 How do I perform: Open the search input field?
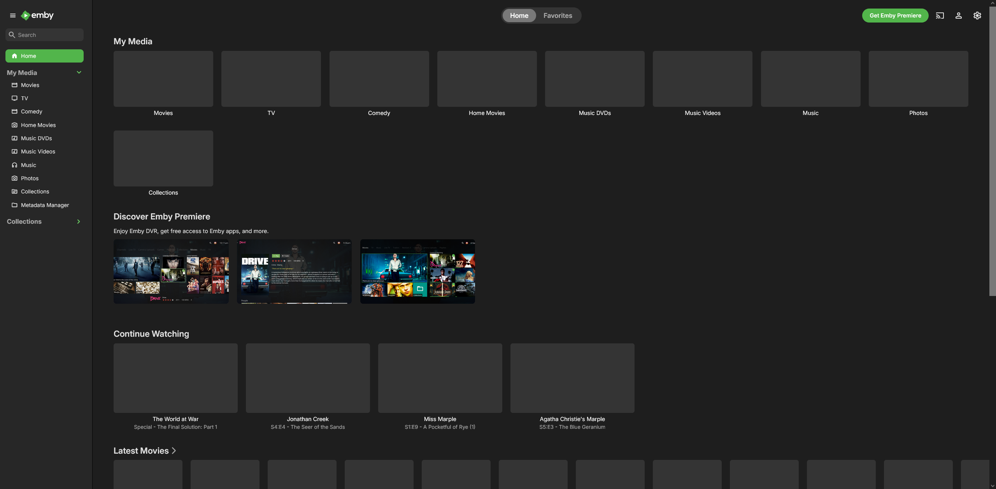[x=44, y=35]
